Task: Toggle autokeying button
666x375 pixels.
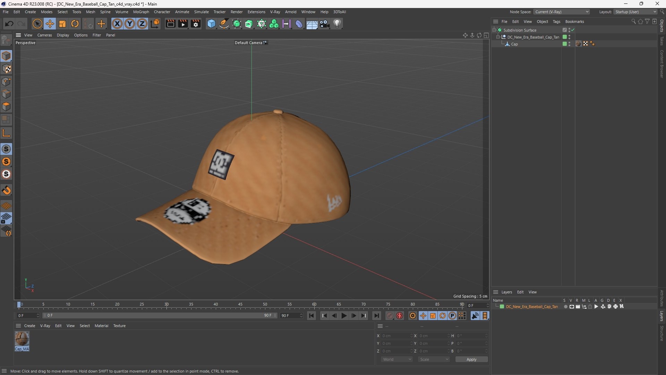Action: pyautogui.click(x=400, y=316)
